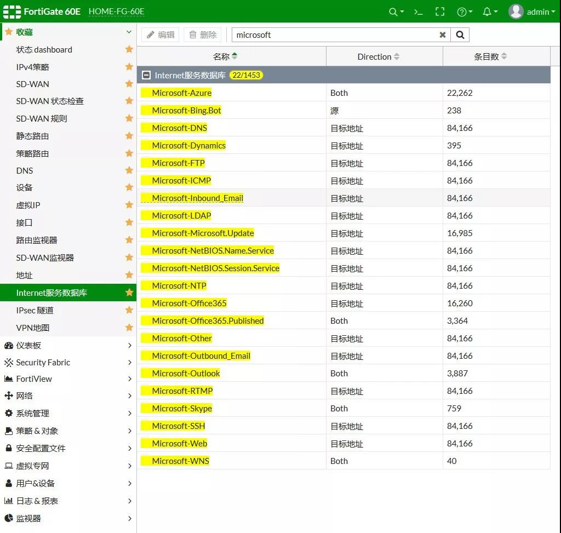Expand 策略 & 对象 menu

click(x=68, y=431)
